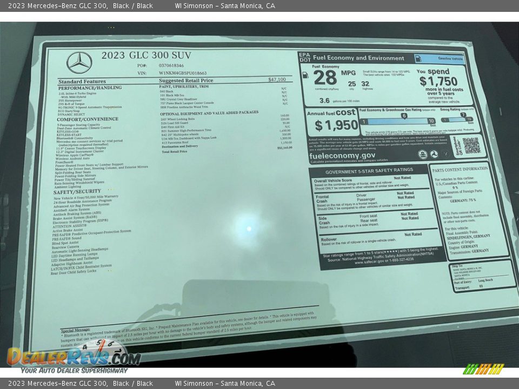Click the 413 Panorama Roof option
519x389 pixels.
coord(175,143)
